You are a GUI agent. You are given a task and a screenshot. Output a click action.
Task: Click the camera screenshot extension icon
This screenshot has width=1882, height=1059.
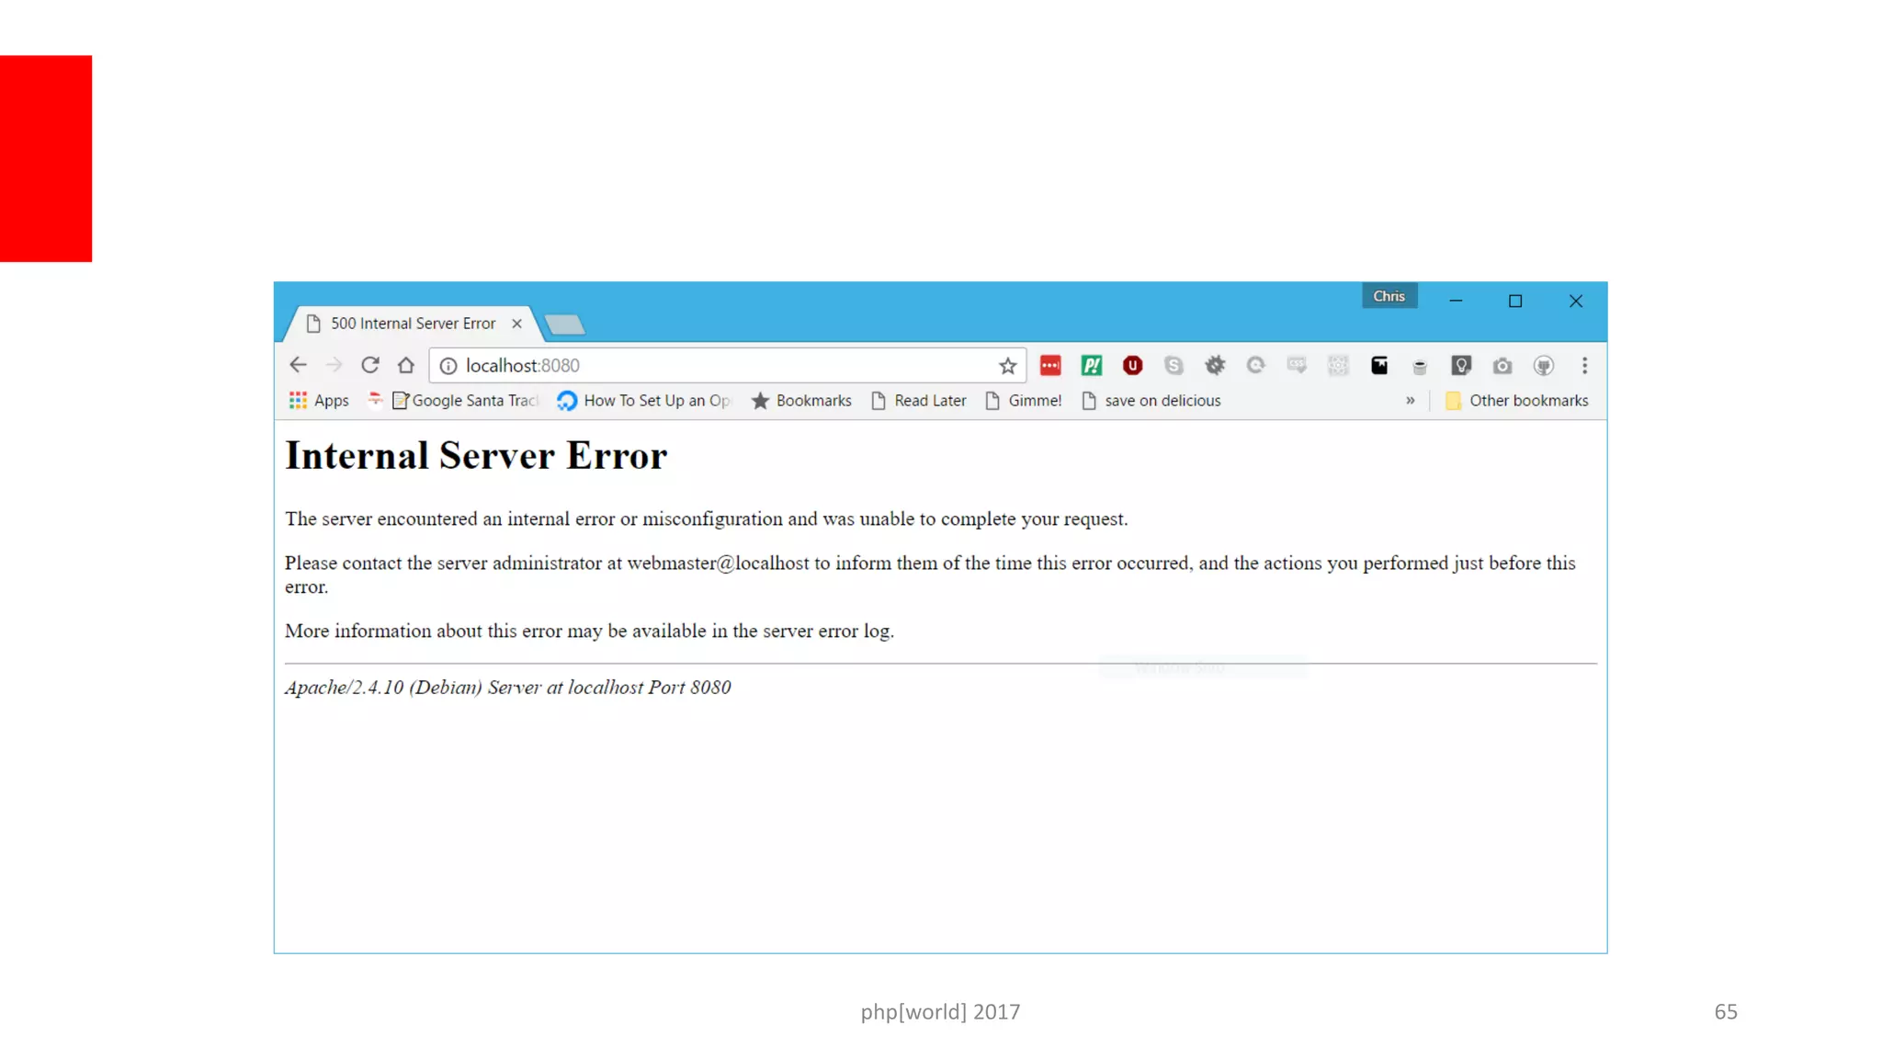1502,366
